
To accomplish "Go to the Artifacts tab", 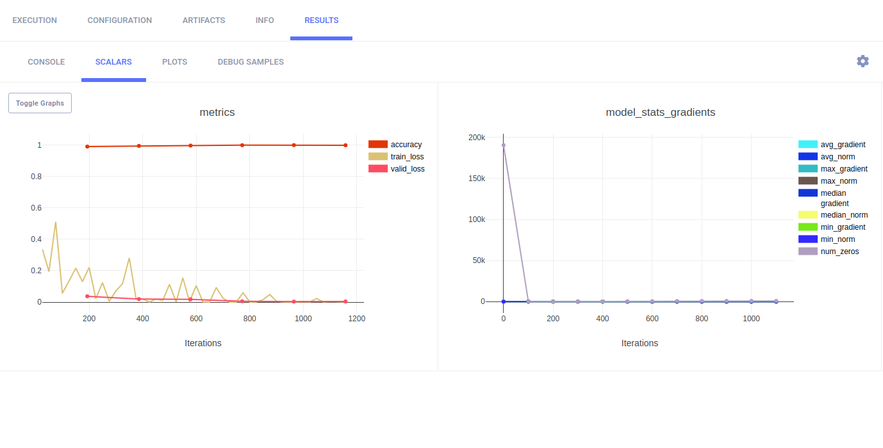I will 204,20.
